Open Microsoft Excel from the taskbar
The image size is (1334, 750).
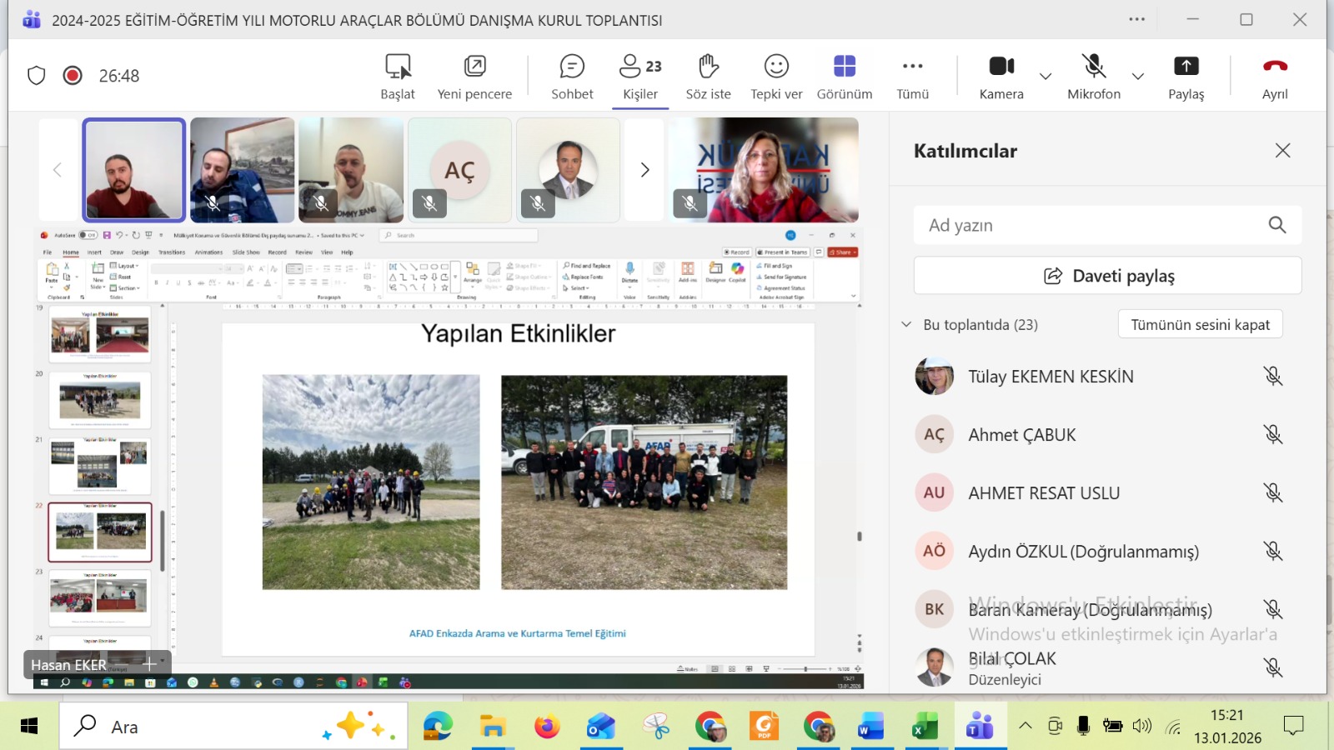point(925,727)
